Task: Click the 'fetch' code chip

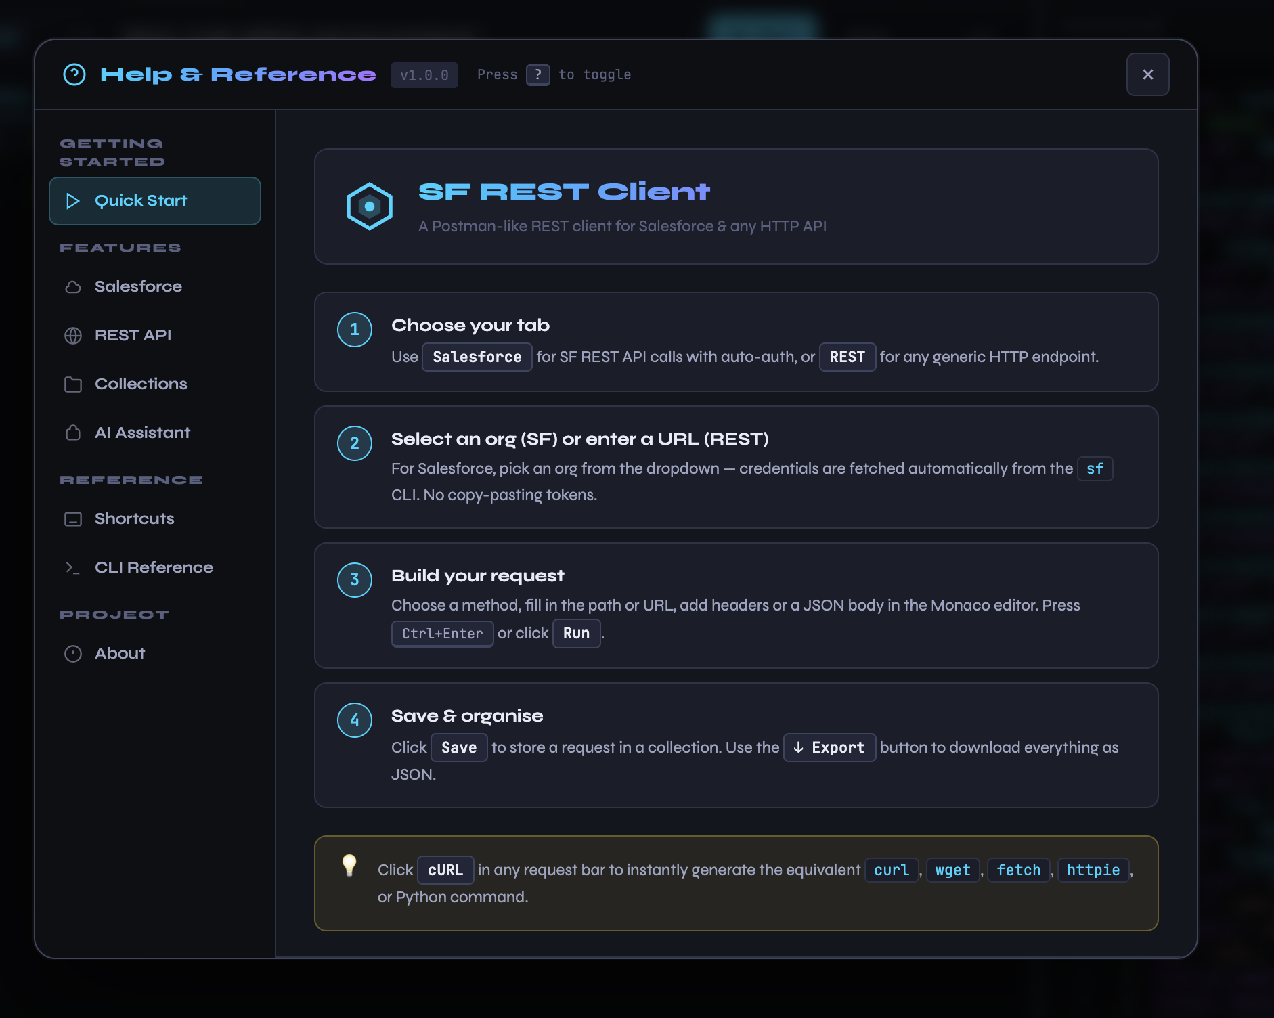Action: 1019,870
